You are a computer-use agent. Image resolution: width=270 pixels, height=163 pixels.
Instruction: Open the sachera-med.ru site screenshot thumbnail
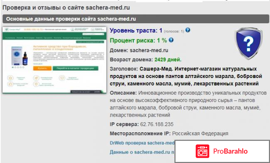pos(54,60)
